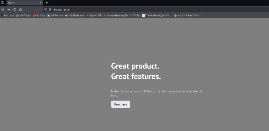Open the Exploit-DB bookmark
Image resolution: width=269 pixels, height=131 pixels.
pyautogui.click(x=94, y=15)
